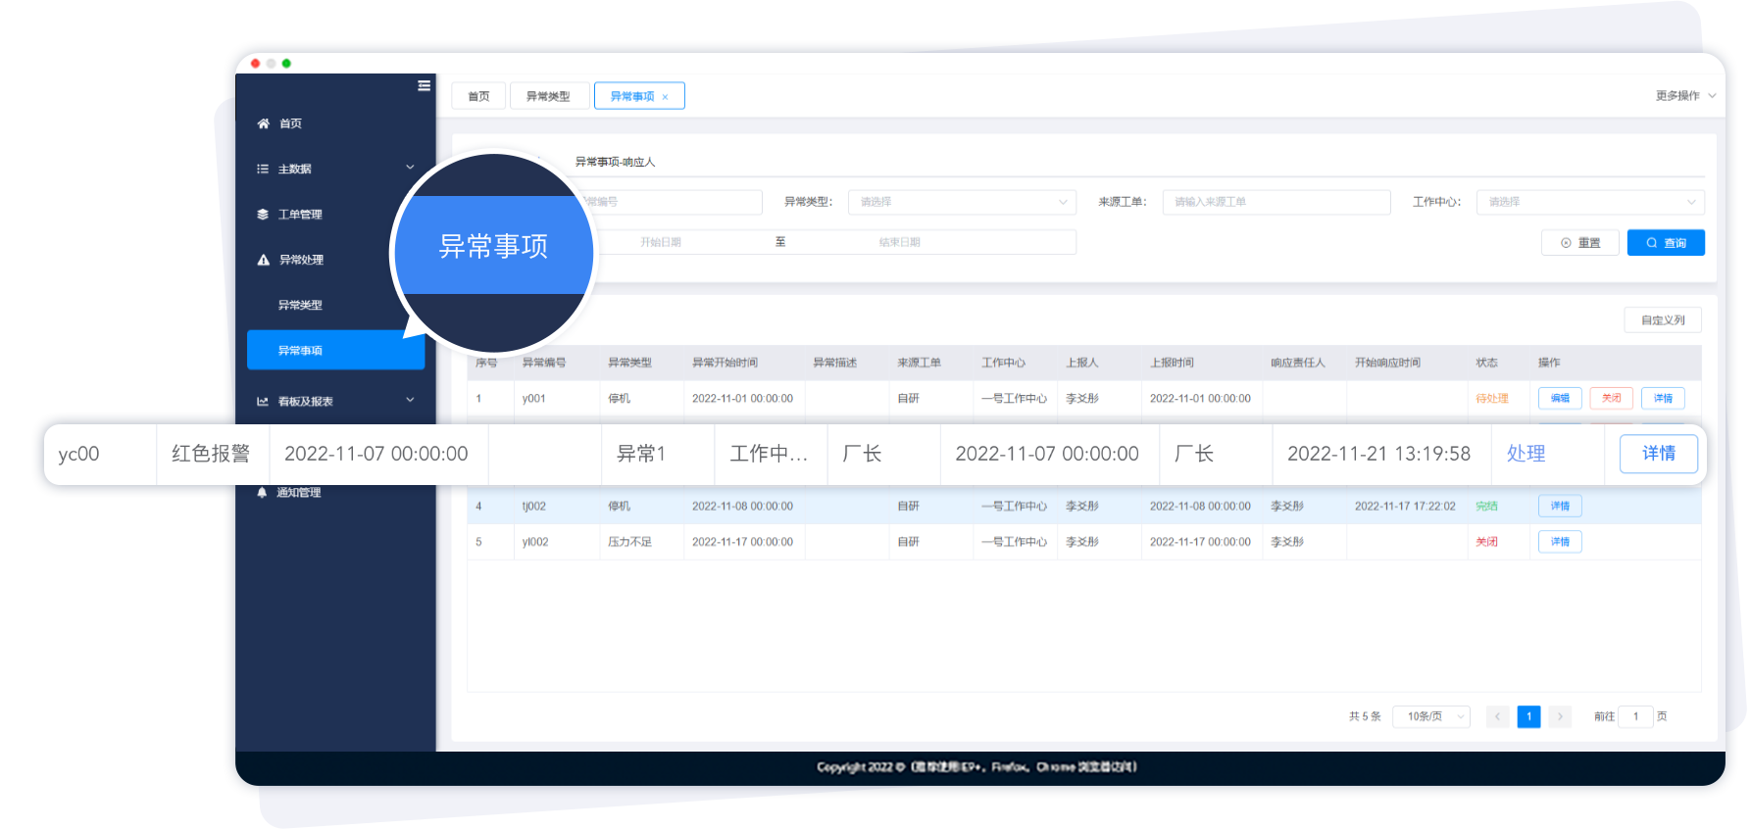Screen dimensions: 1751x829
Task: Click the 前往 page number input
Action: [x=1635, y=716]
